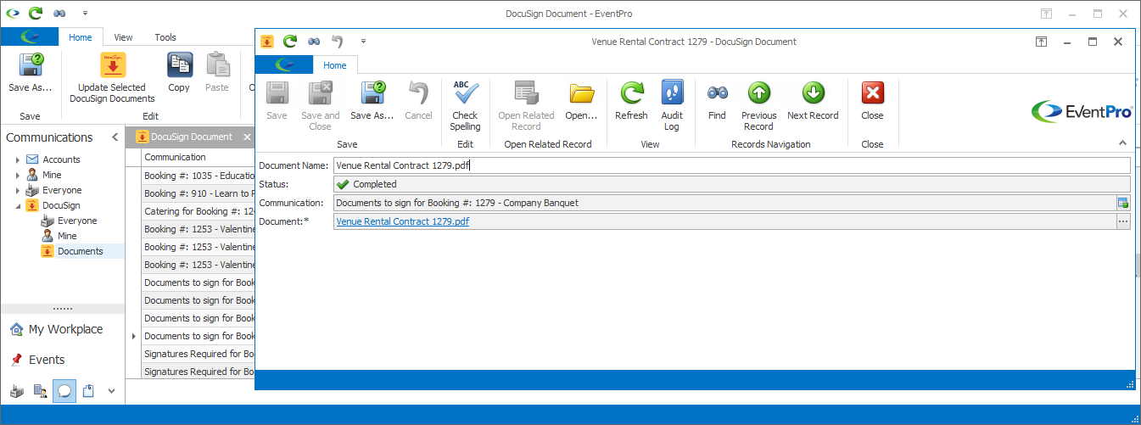1141x425 pixels.
Task: Select the Accounts tree item
Action: coord(62,159)
